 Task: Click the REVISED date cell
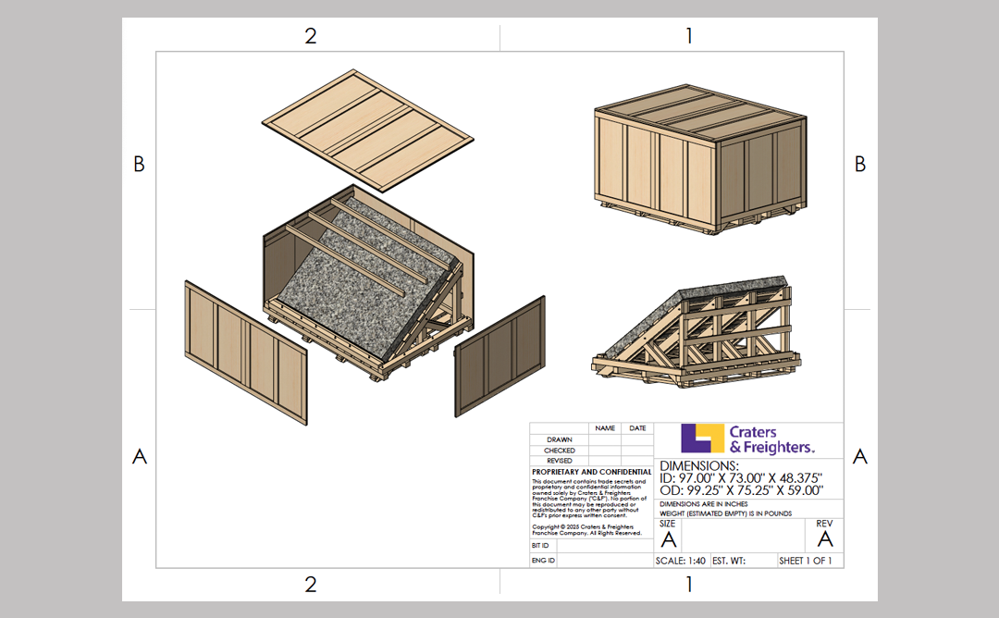[x=635, y=461]
